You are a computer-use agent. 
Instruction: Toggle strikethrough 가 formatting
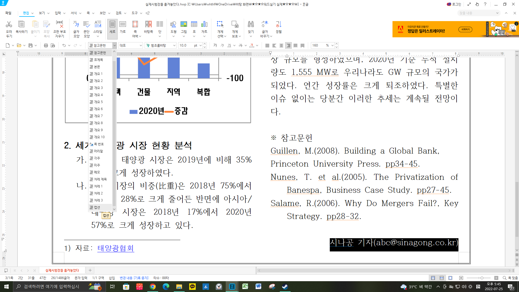(x=241, y=45)
